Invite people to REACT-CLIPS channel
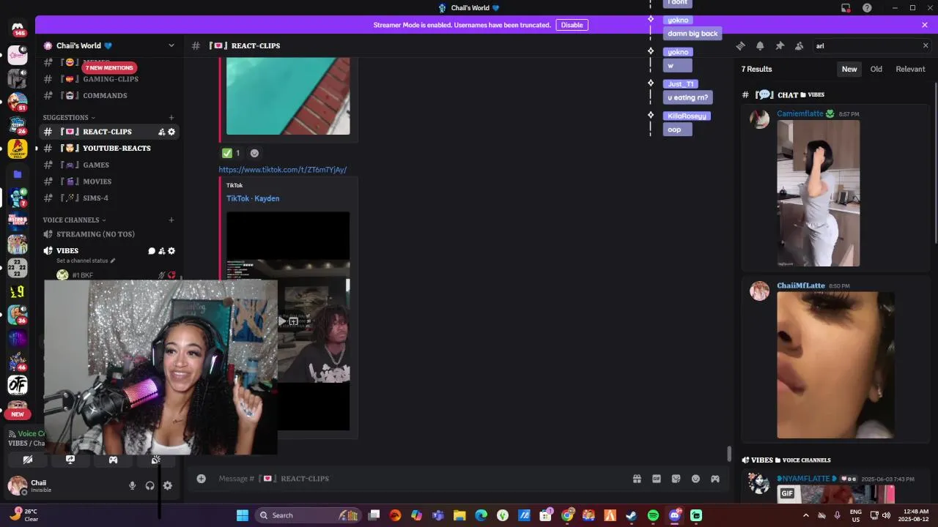Viewport: 938px width, 527px height. point(161,132)
